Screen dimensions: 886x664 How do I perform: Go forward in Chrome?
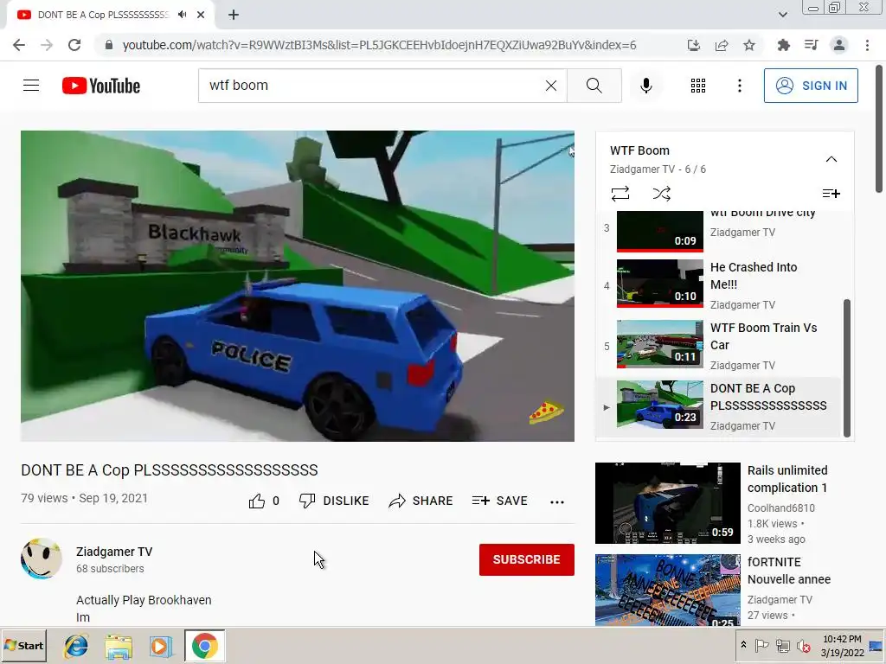point(47,45)
